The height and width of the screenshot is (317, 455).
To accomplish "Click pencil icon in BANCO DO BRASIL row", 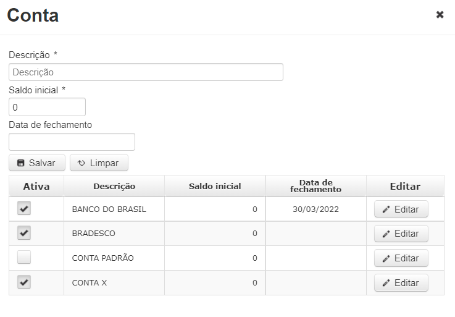I will tap(386, 209).
